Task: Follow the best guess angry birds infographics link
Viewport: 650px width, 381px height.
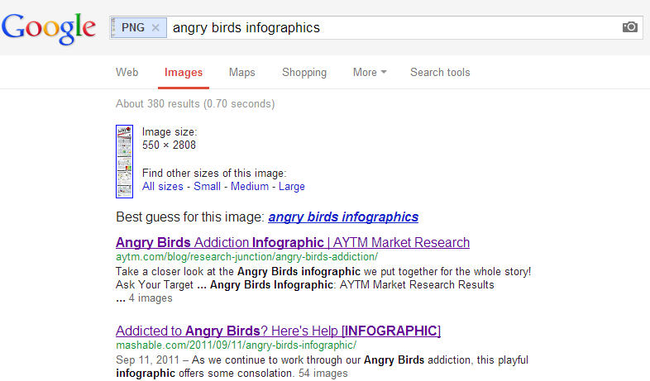Action: click(343, 217)
